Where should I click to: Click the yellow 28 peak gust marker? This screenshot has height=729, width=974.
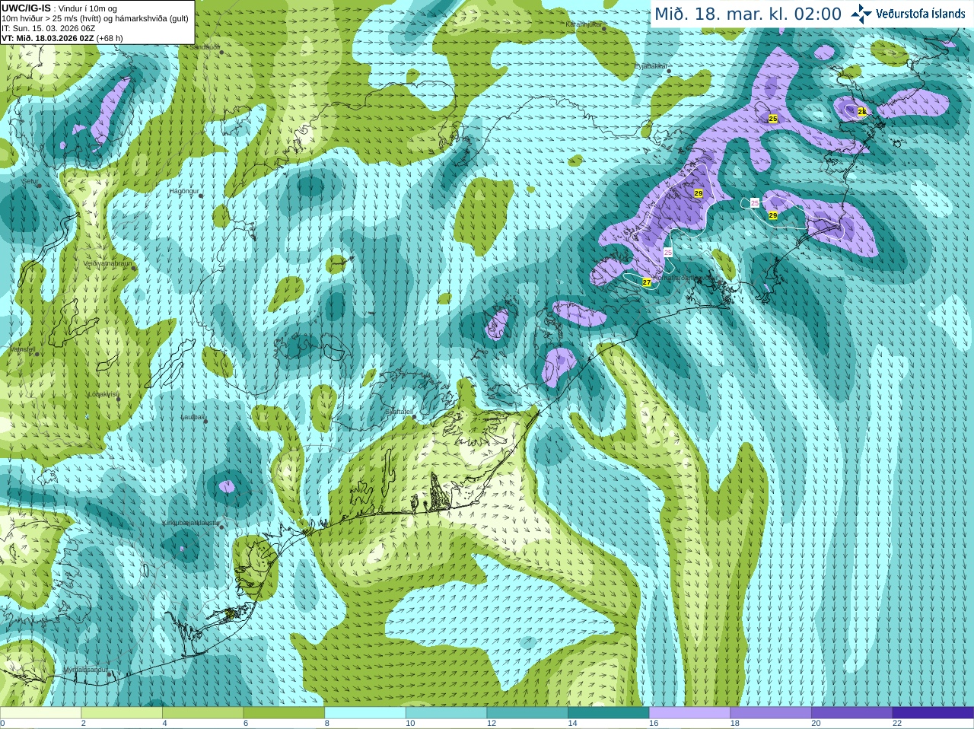[862, 112]
